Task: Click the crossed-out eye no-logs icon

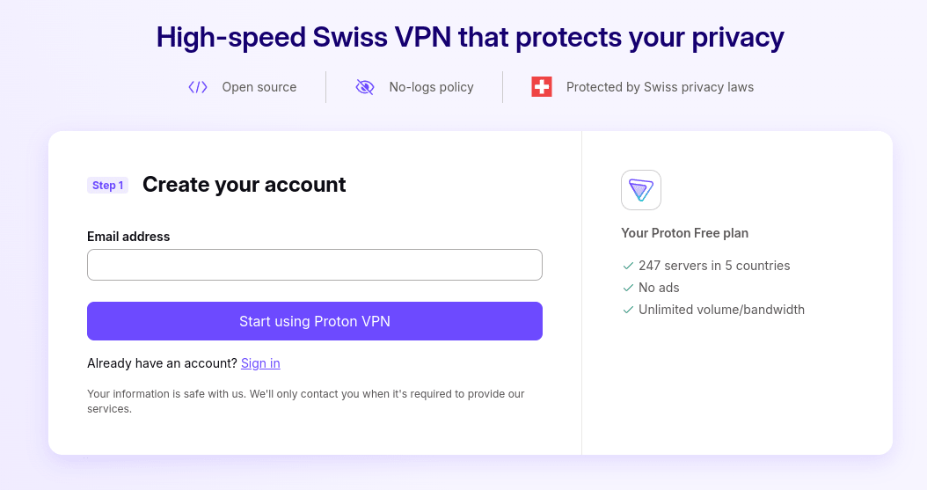Action: (x=365, y=87)
